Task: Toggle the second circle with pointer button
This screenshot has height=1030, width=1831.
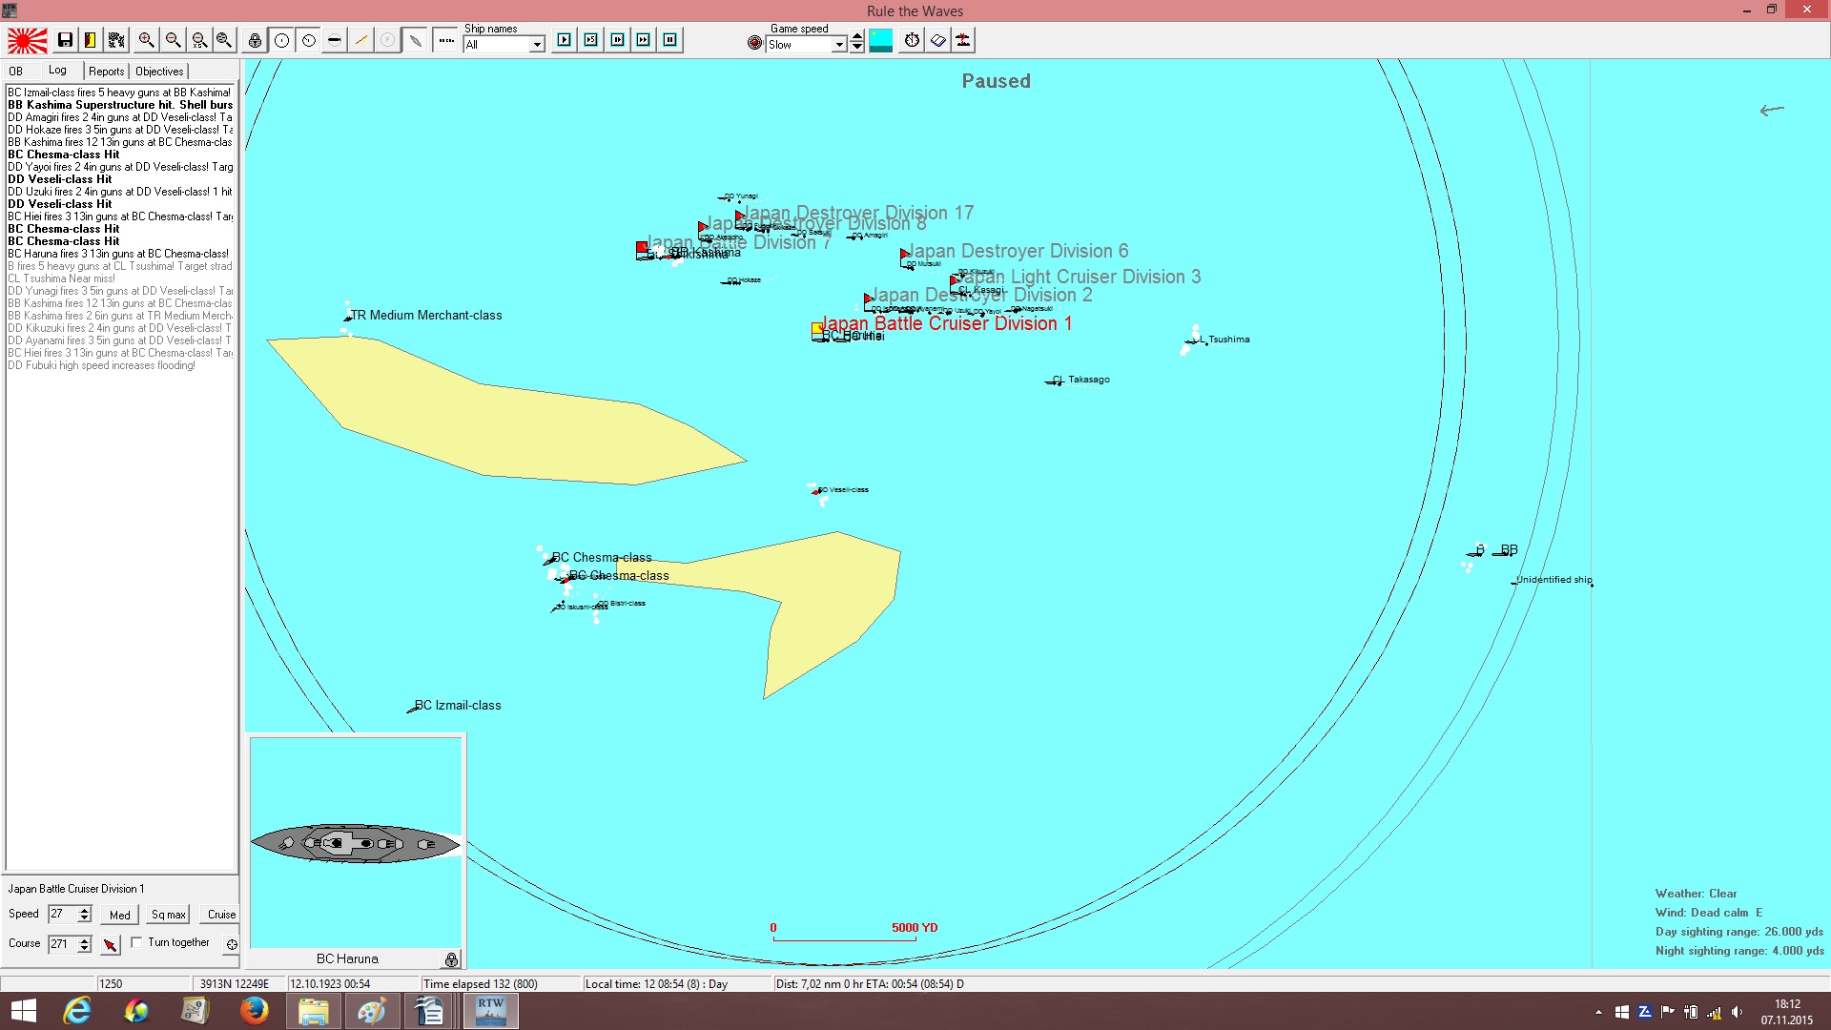Action: [308, 40]
